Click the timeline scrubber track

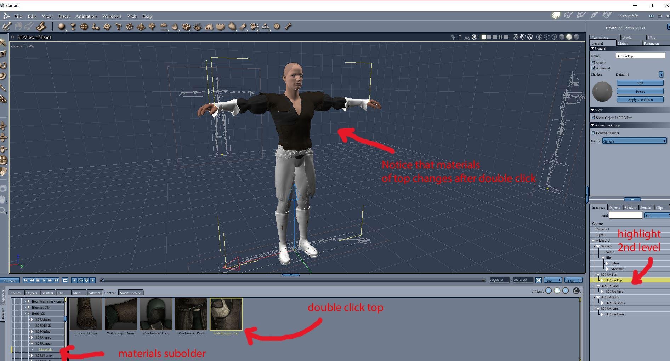(293, 280)
